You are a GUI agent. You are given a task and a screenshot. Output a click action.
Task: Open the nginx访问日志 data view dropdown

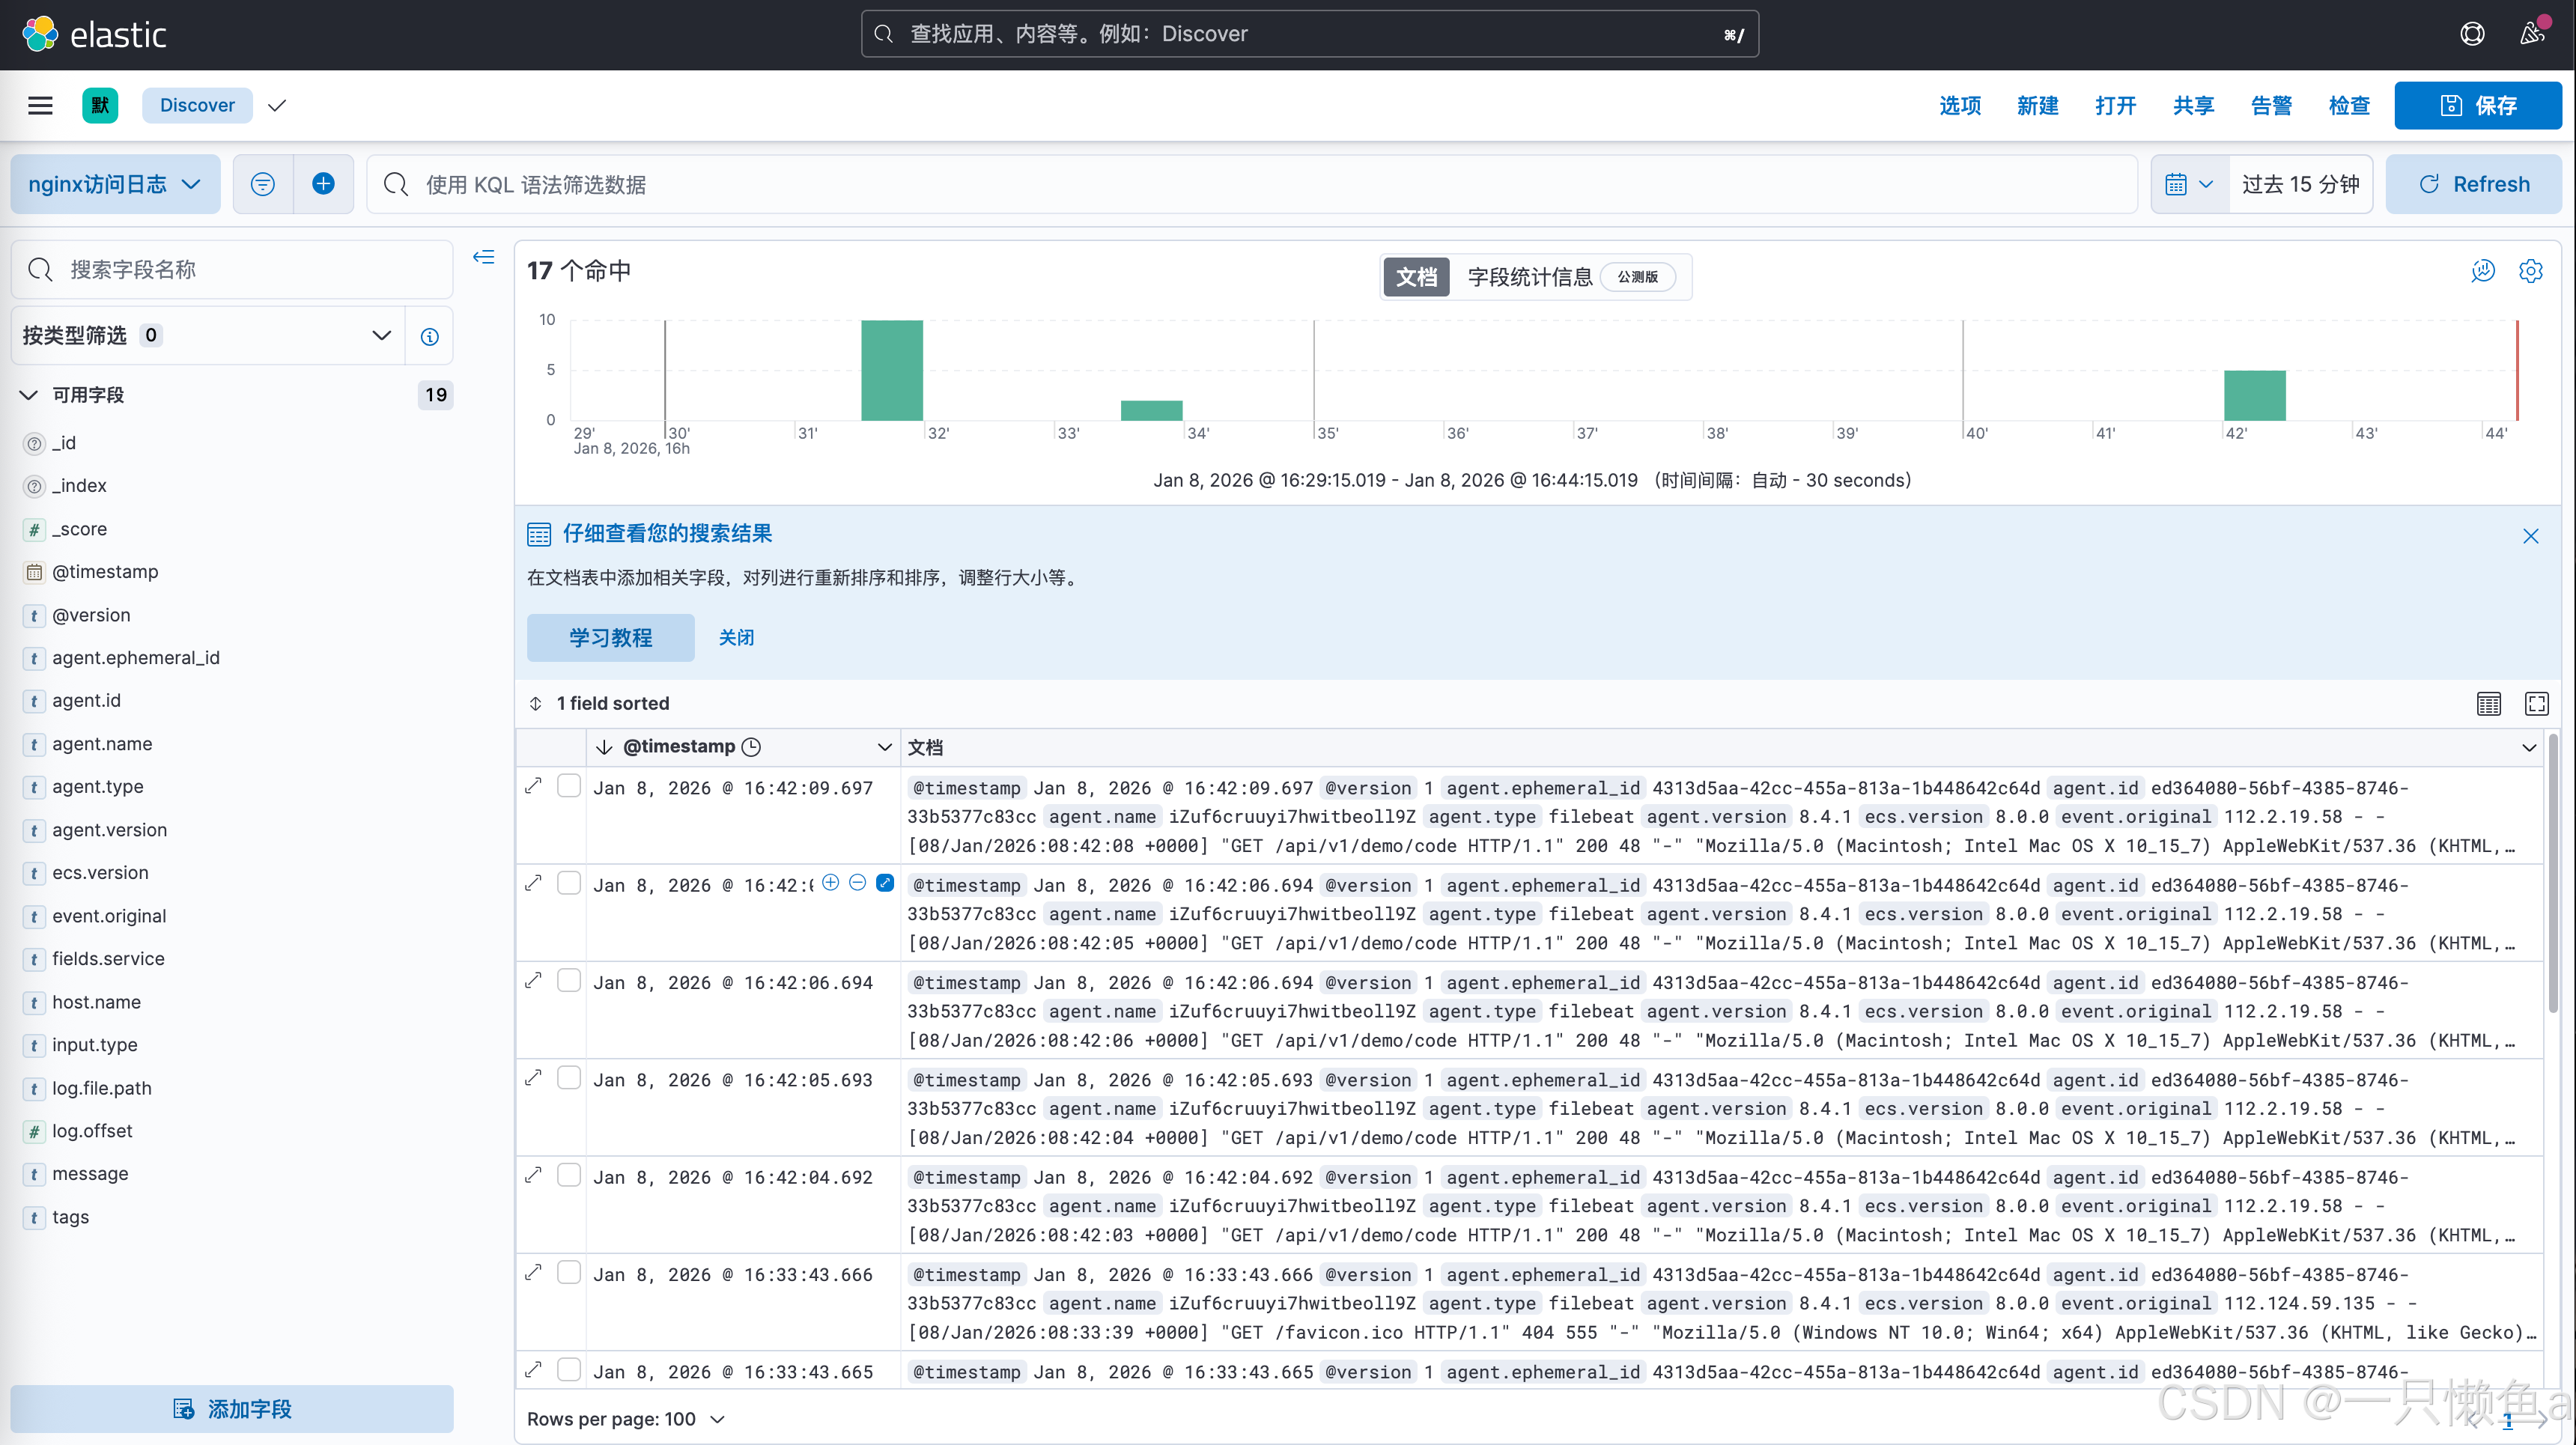click(115, 184)
